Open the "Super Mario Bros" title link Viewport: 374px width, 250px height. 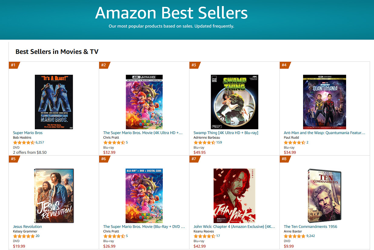point(28,133)
